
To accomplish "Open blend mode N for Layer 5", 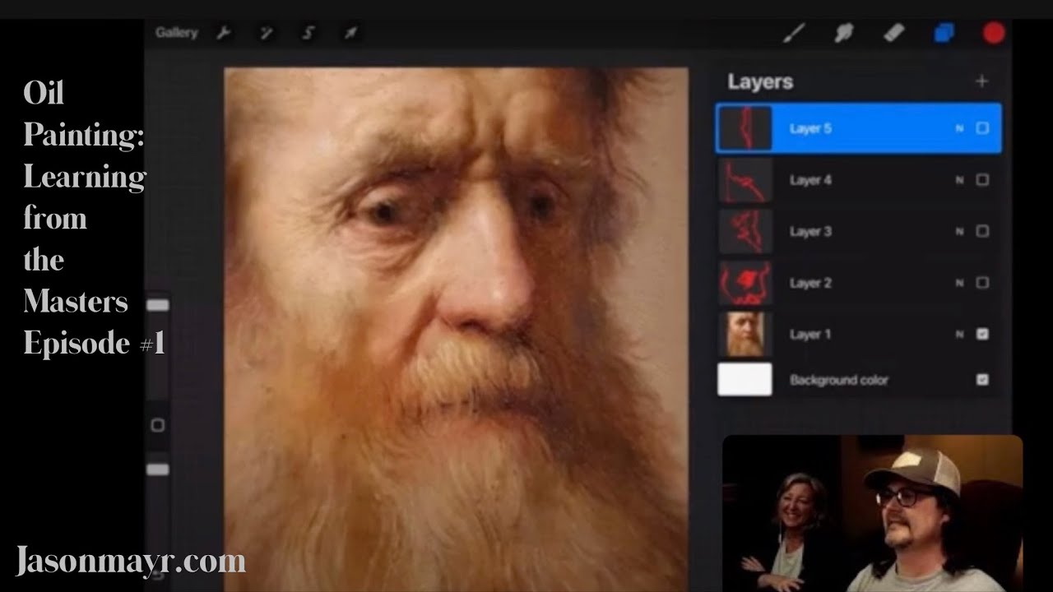I will point(959,128).
